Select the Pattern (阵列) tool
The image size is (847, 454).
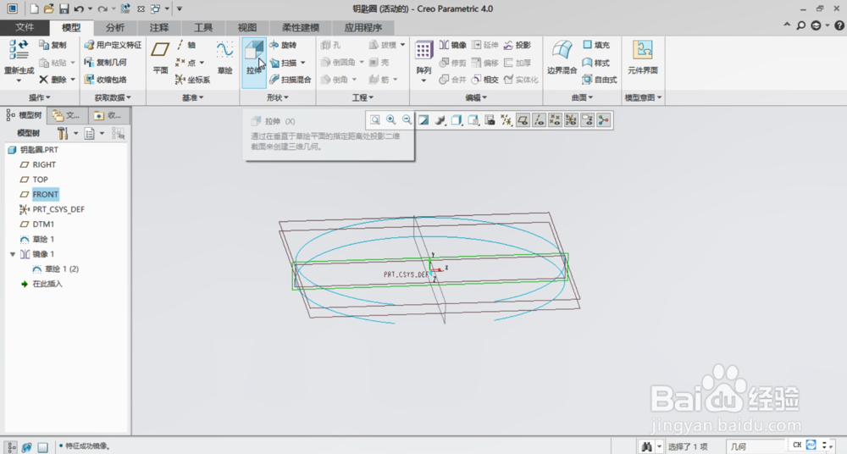423,58
